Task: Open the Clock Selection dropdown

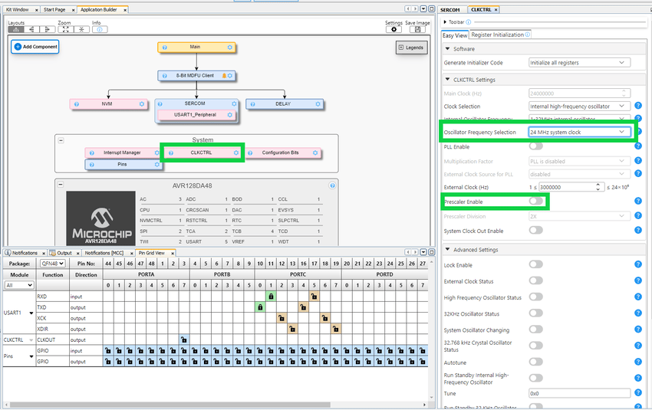Action: pos(579,107)
